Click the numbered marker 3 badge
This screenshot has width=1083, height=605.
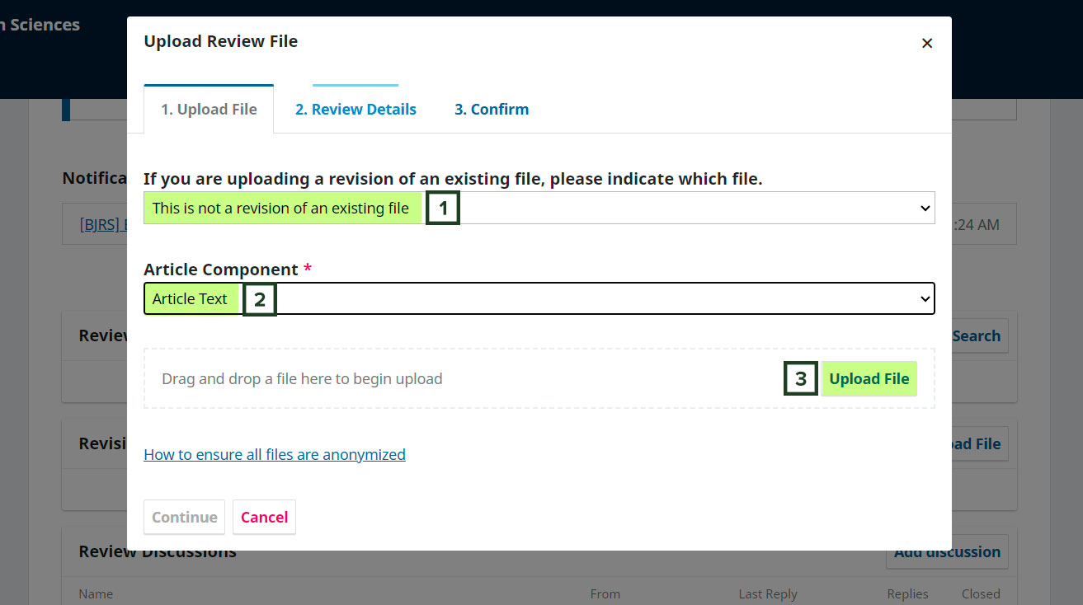click(801, 379)
